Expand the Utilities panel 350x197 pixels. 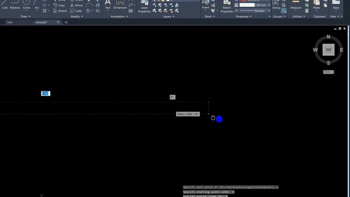(299, 16)
